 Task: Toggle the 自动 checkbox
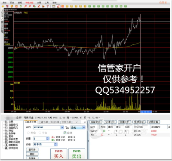tap(65, 133)
